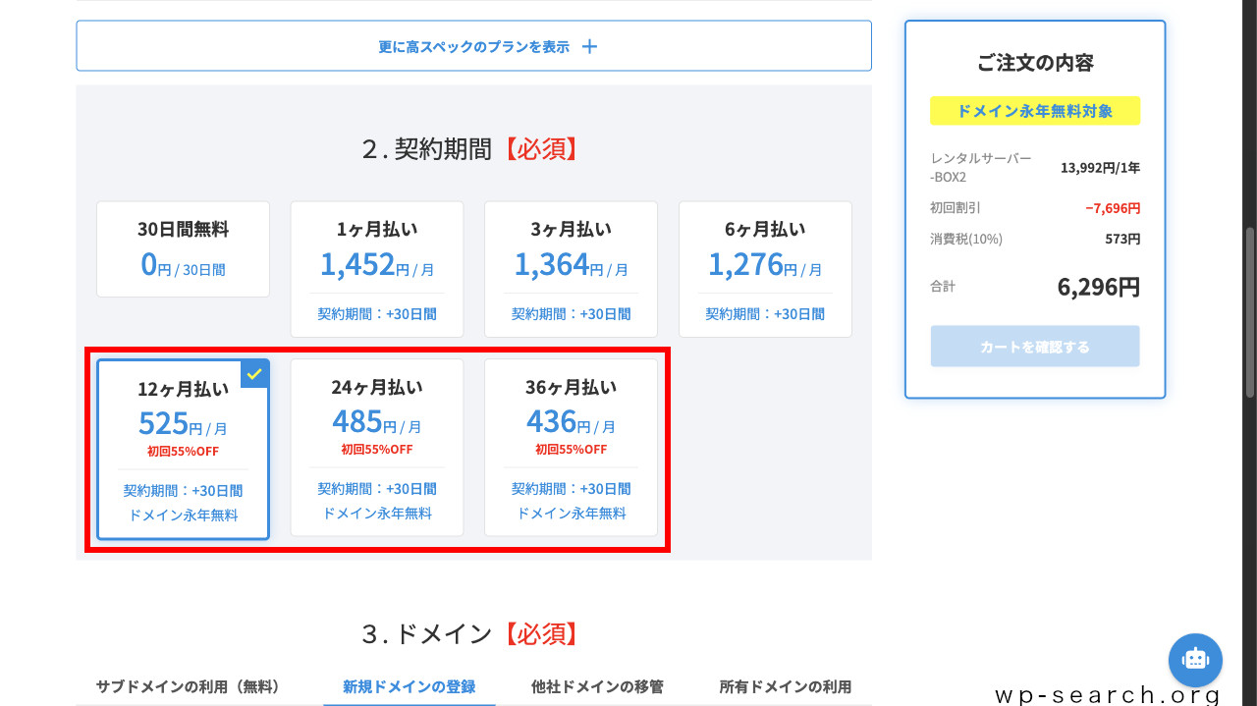Open the 新規ドメインの登録 tab

tap(410, 686)
